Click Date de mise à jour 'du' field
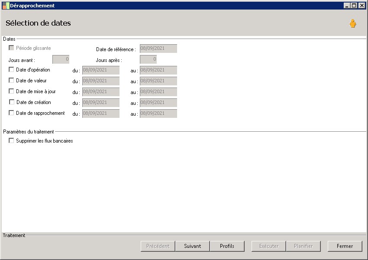 coord(101,91)
